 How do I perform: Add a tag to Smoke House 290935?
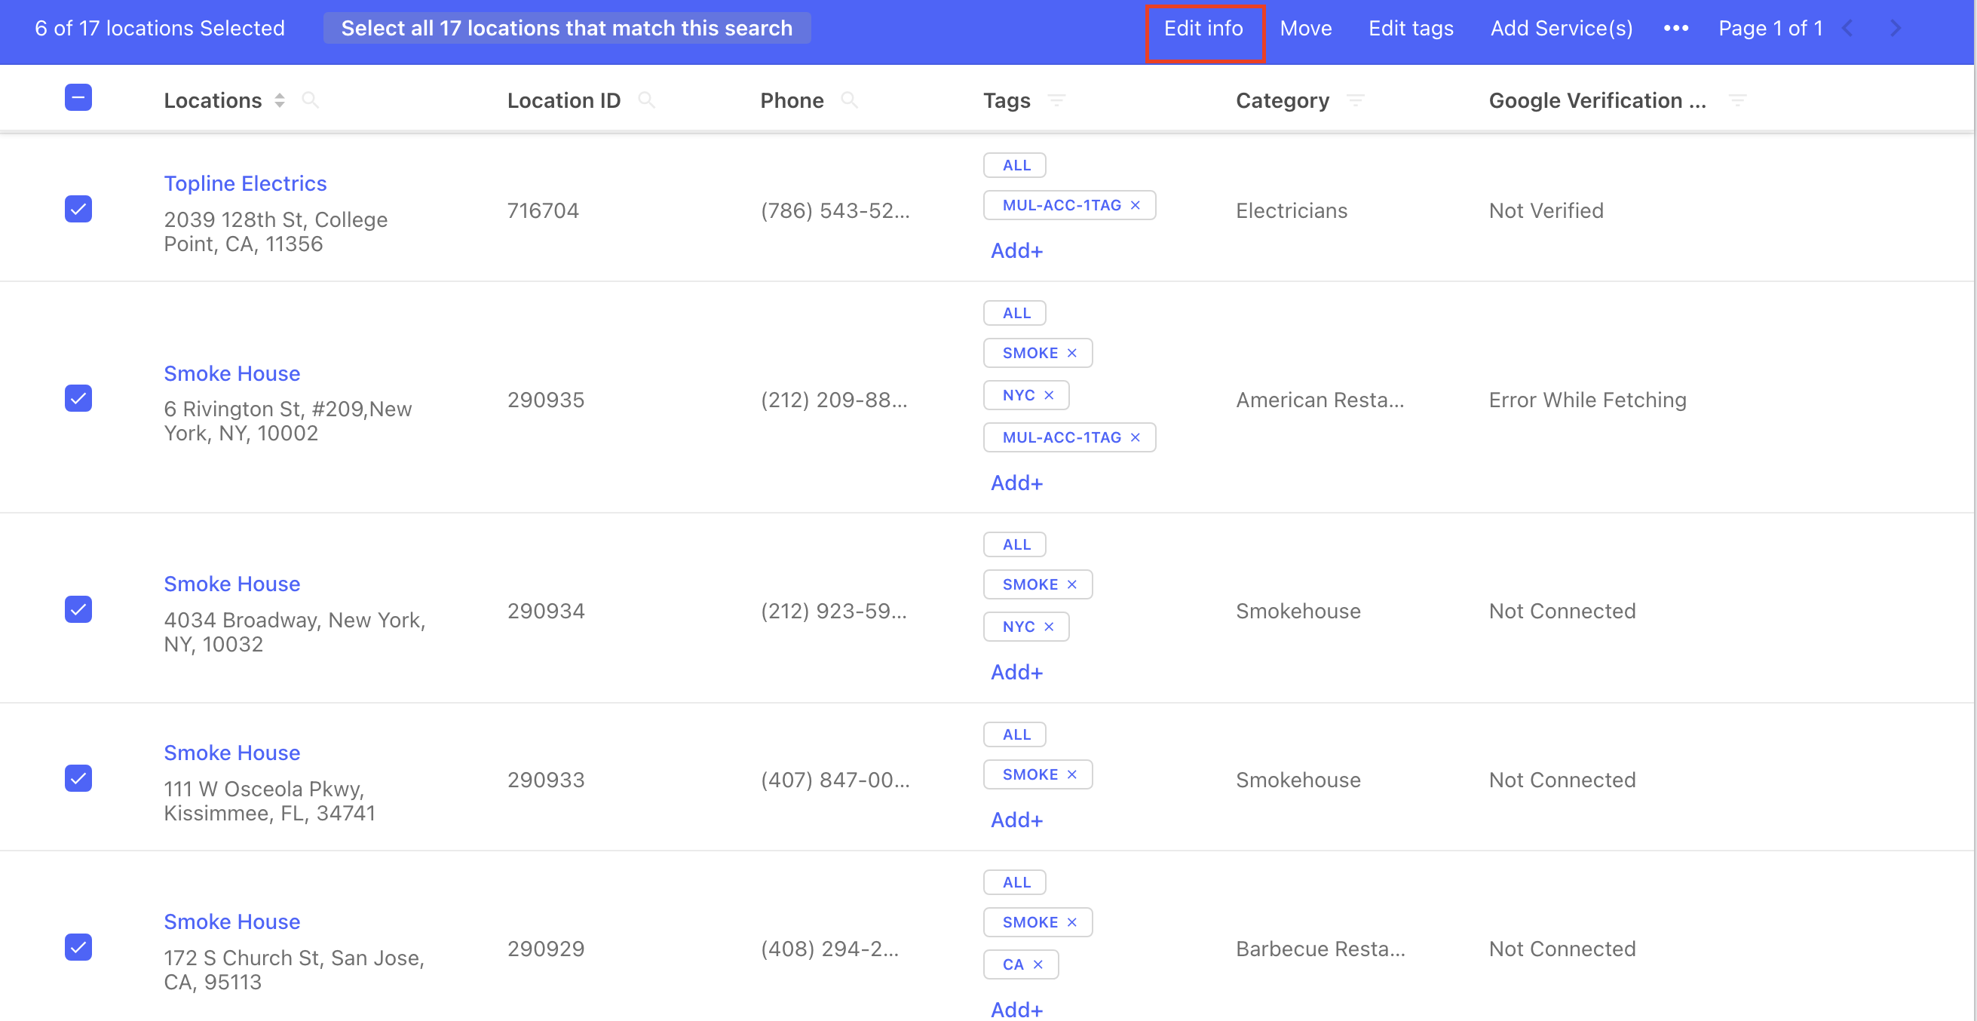[x=1016, y=483]
